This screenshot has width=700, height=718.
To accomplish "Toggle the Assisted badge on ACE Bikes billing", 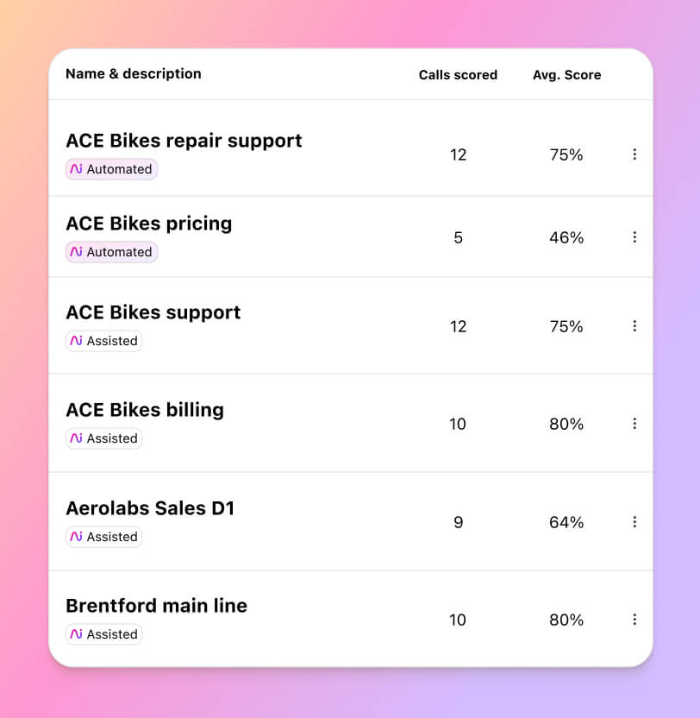I will (103, 438).
